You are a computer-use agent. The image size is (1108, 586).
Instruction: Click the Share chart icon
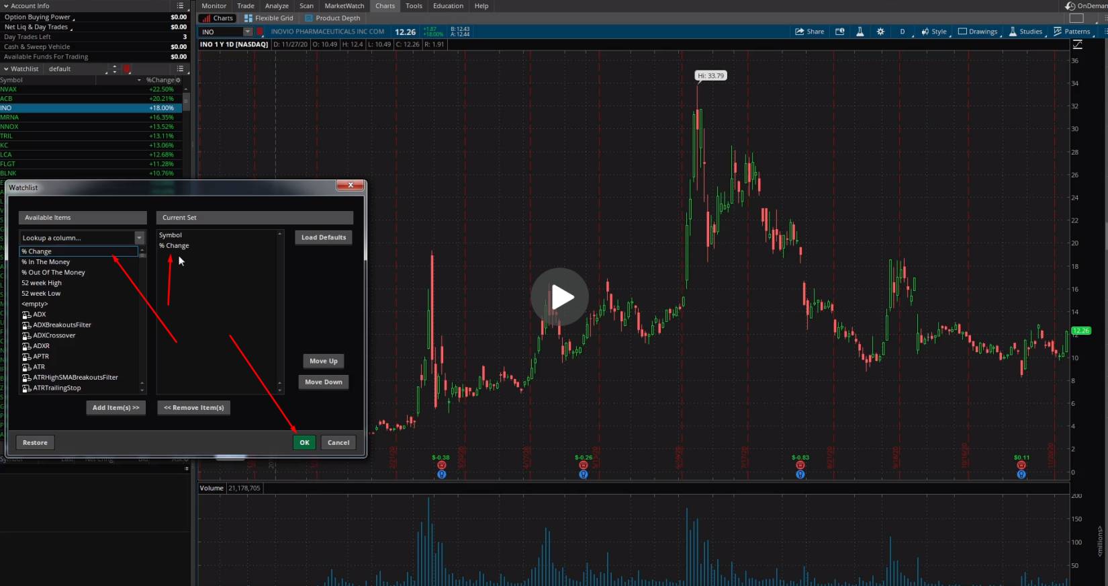pos(809,32)
